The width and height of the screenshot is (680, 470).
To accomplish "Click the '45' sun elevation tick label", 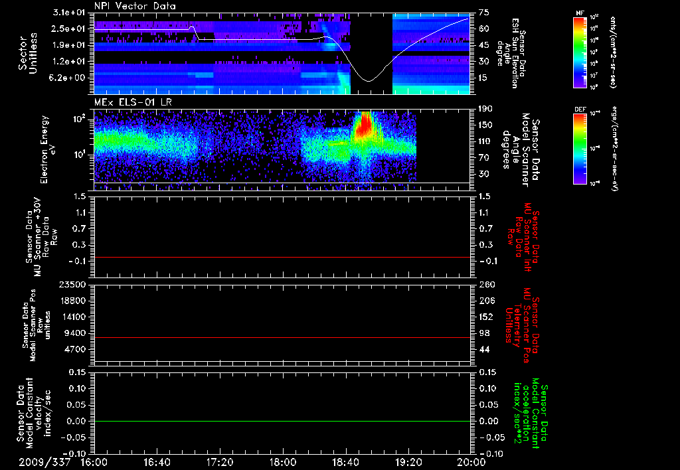I will pos(484,45).
